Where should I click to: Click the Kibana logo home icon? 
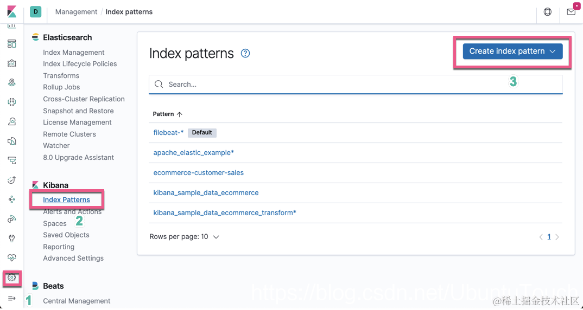pos(12,11)
